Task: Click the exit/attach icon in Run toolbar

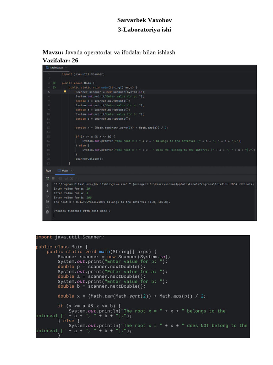Action: tap(66, 178)
